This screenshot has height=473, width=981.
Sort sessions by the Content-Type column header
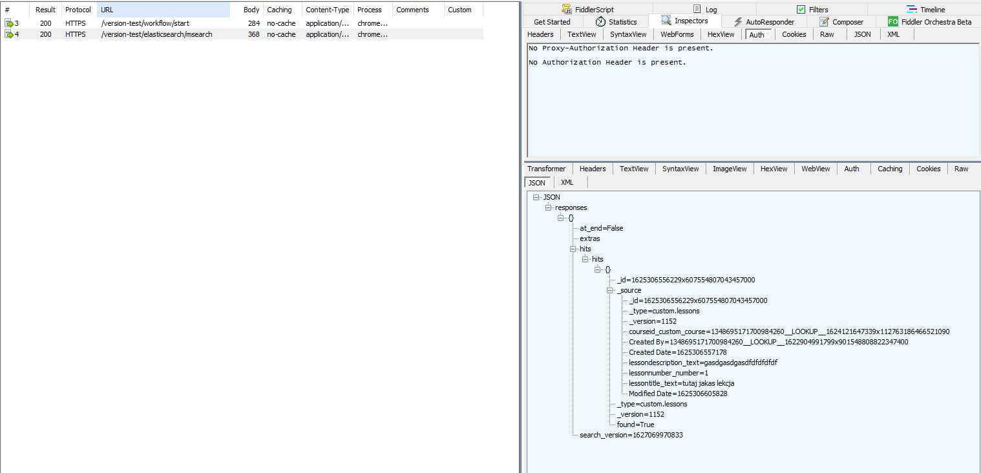tap(327, 10)
